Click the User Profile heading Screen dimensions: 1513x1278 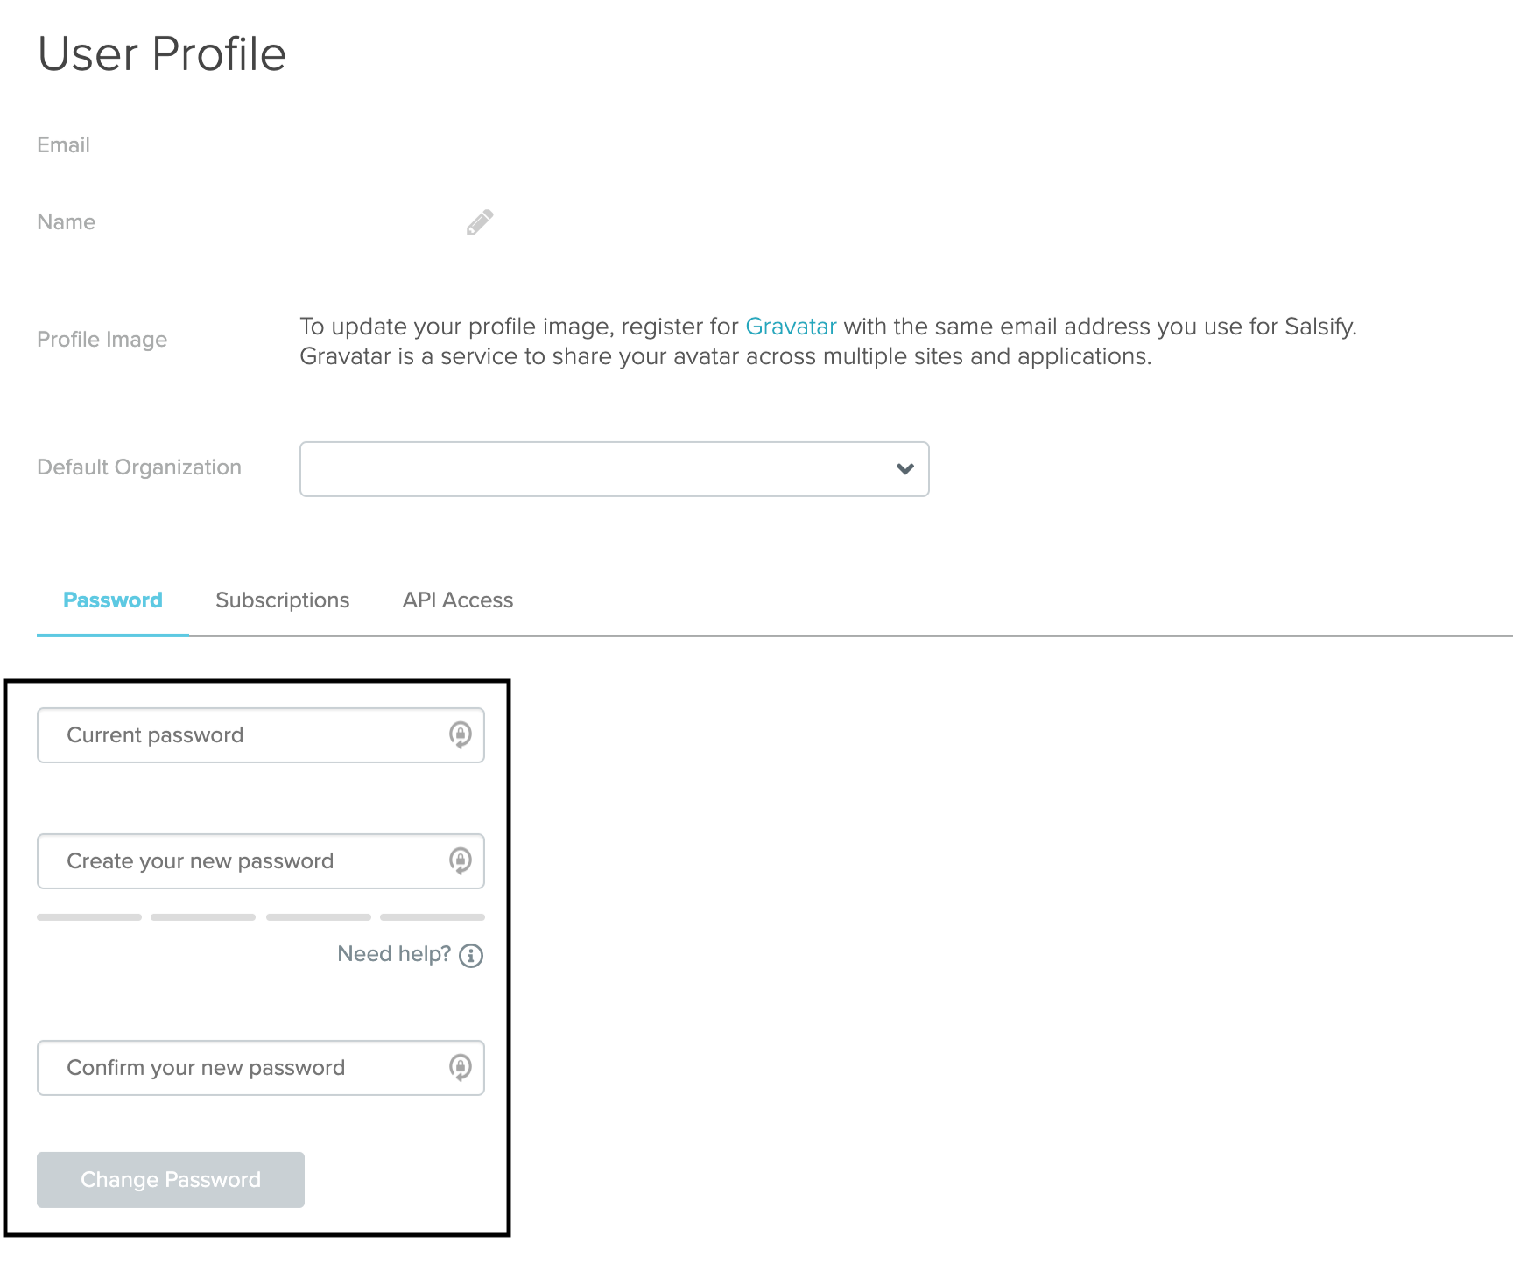(x=162, y=54)
